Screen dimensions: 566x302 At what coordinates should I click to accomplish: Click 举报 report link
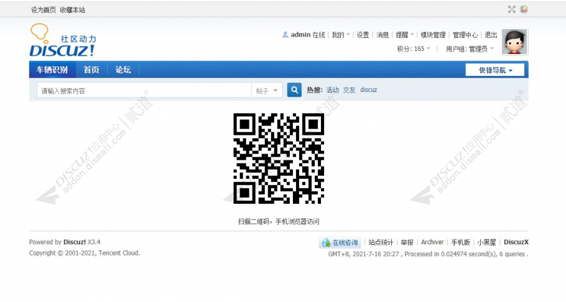(x=407, y=242)
